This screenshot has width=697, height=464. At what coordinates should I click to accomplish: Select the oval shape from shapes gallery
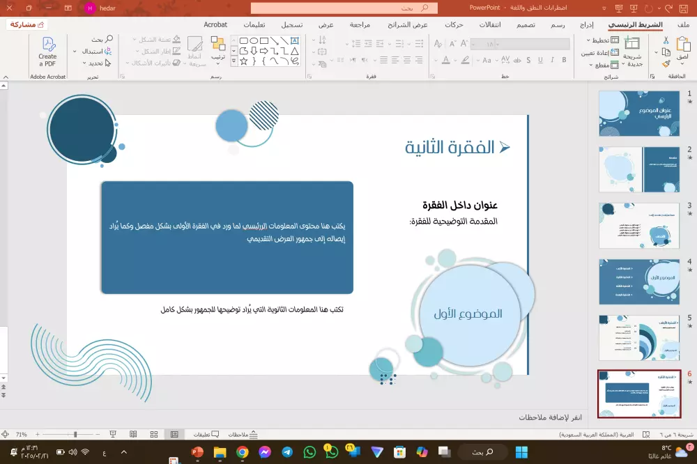254,41
